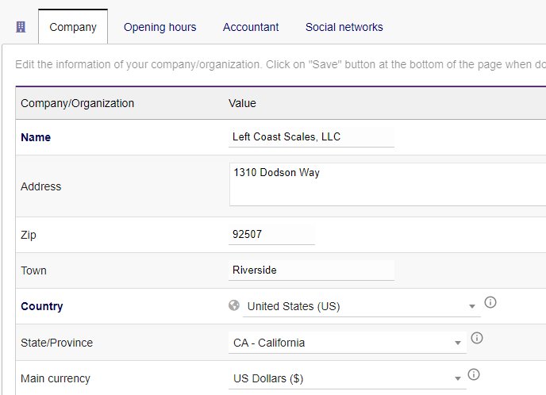Click the company building icon beside tabs
The height and width of the screenshot is (395, 546).
[21, 27]
